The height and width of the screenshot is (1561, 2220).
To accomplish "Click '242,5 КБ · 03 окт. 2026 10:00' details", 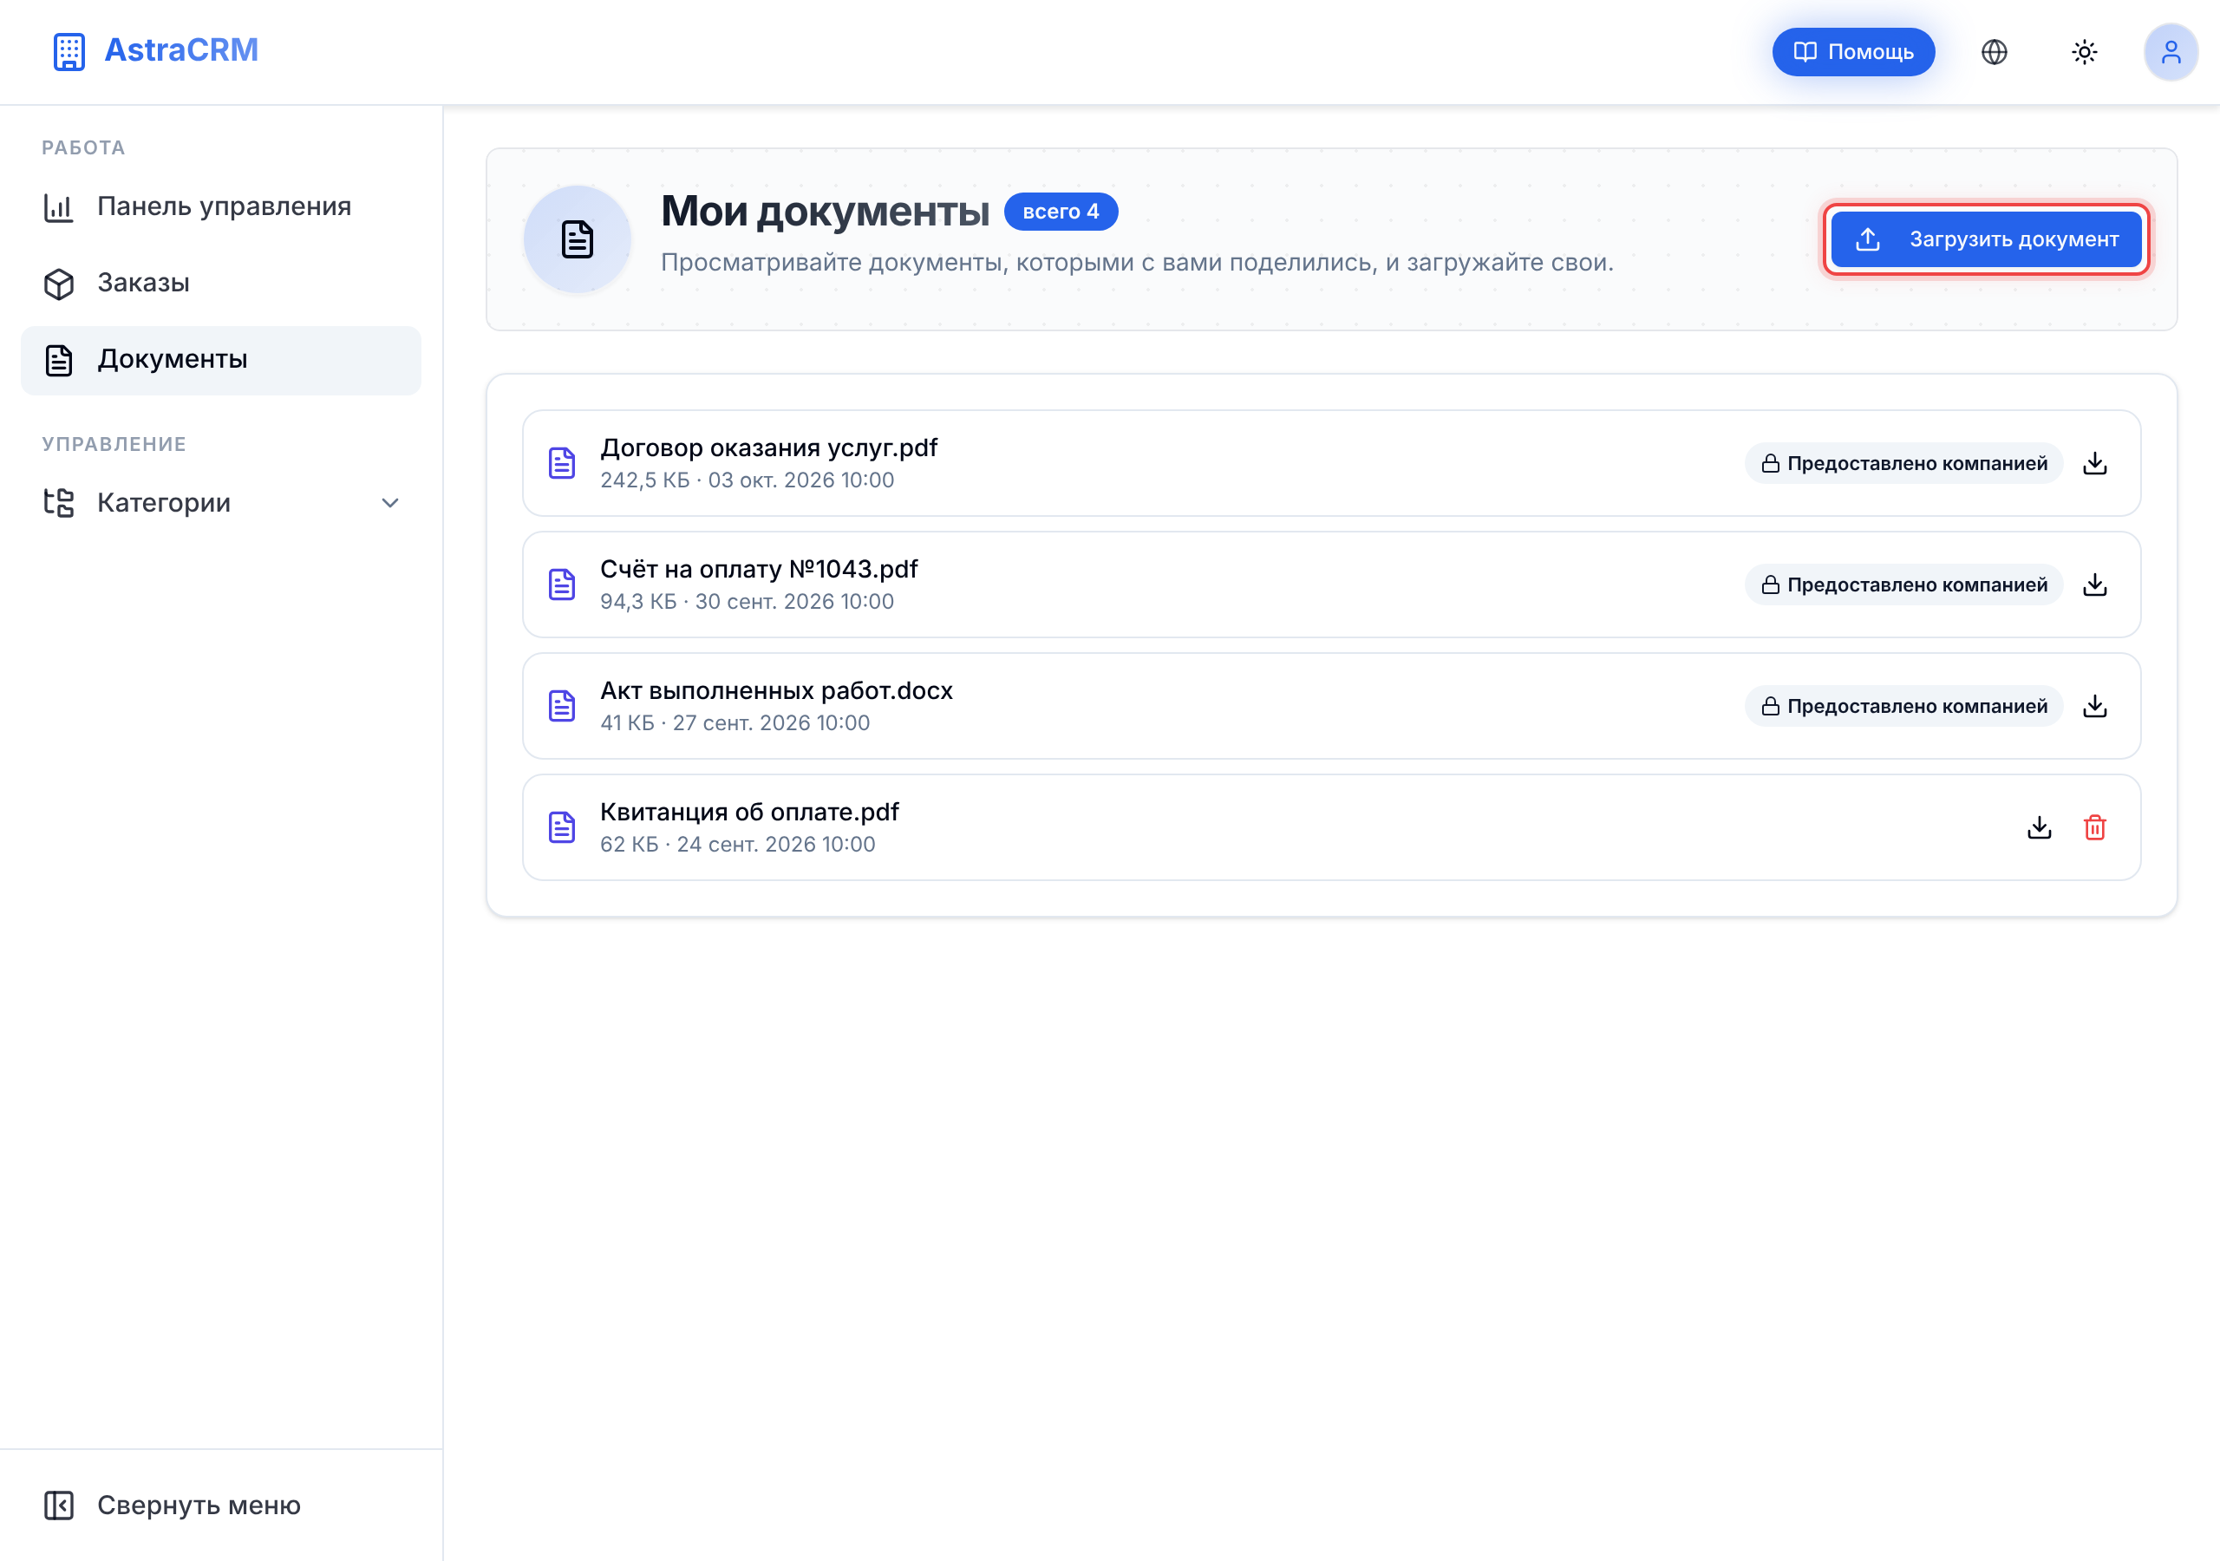I will pyautogui.click(x=748, y=480).
